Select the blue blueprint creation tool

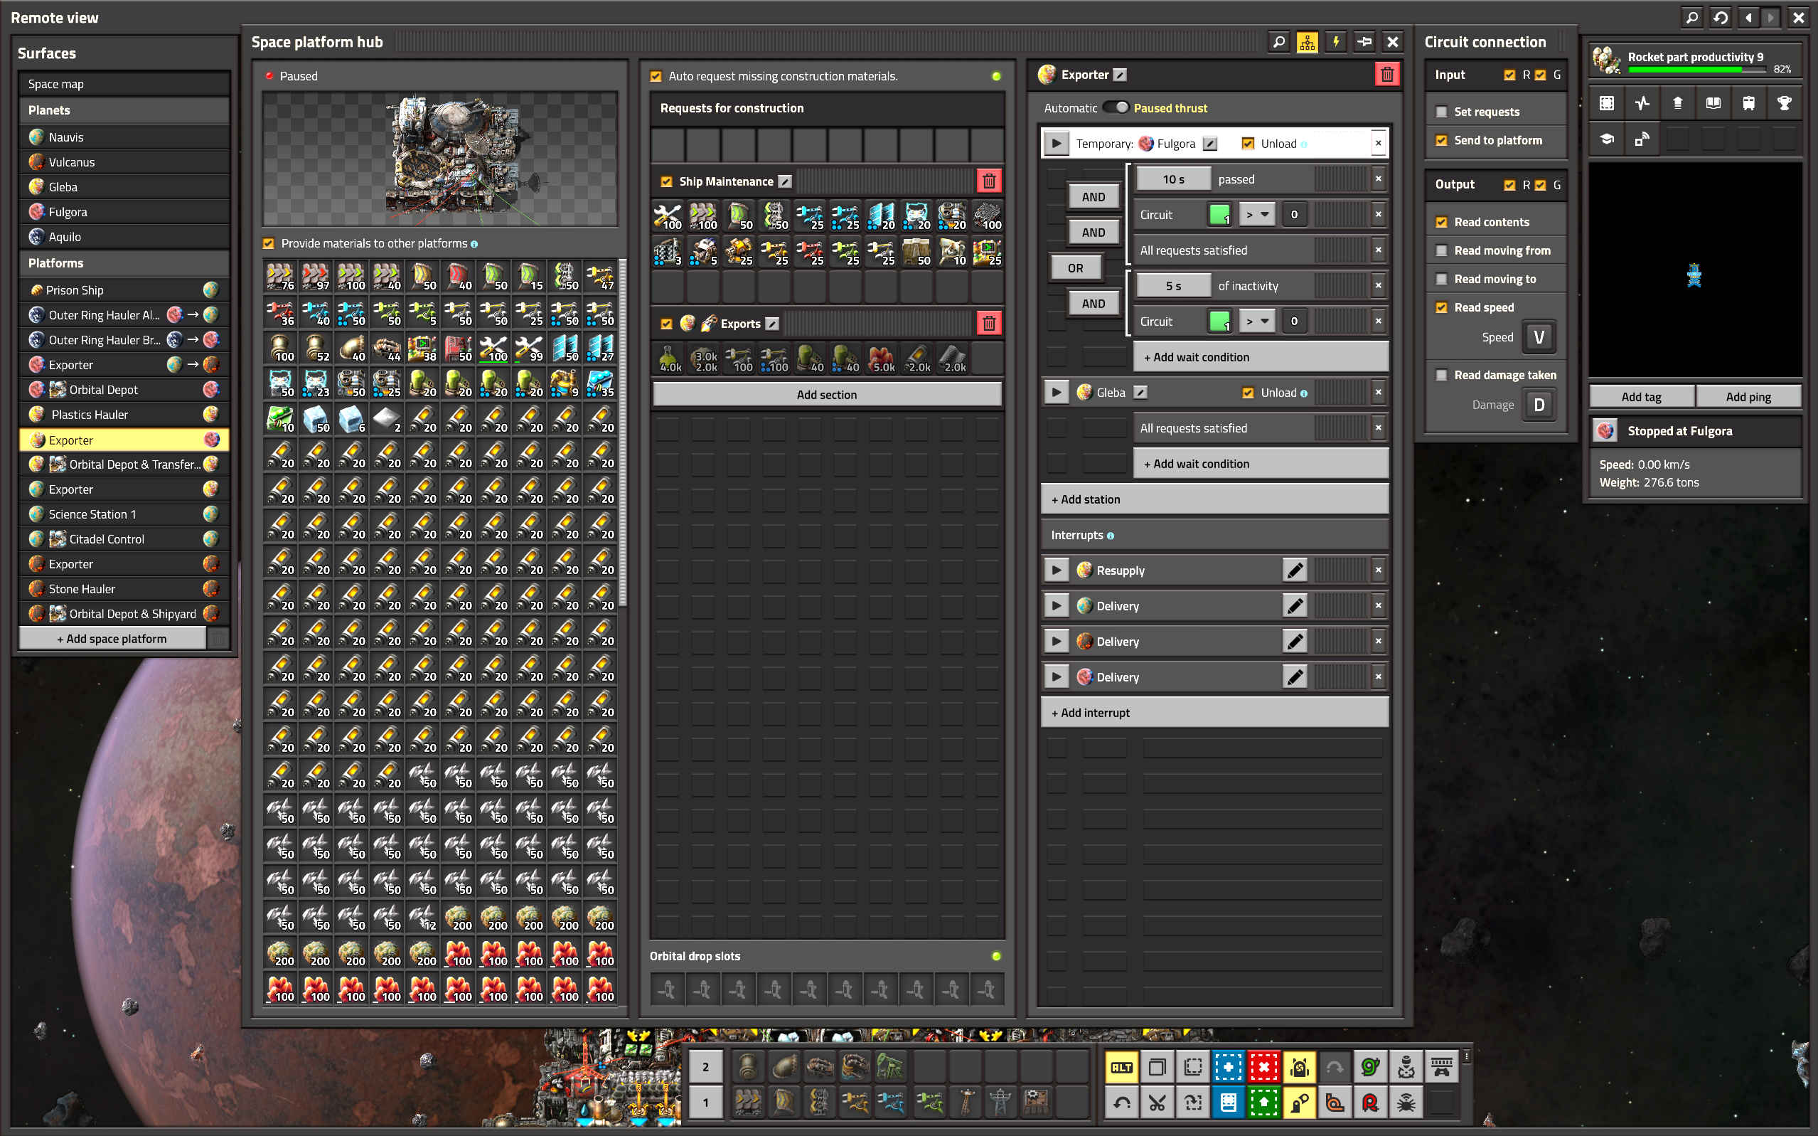[1228, 1067]
